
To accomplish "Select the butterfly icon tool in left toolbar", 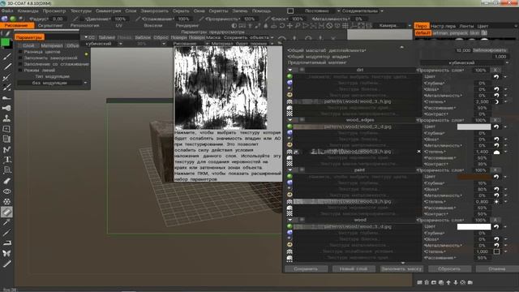I will 6,253.
